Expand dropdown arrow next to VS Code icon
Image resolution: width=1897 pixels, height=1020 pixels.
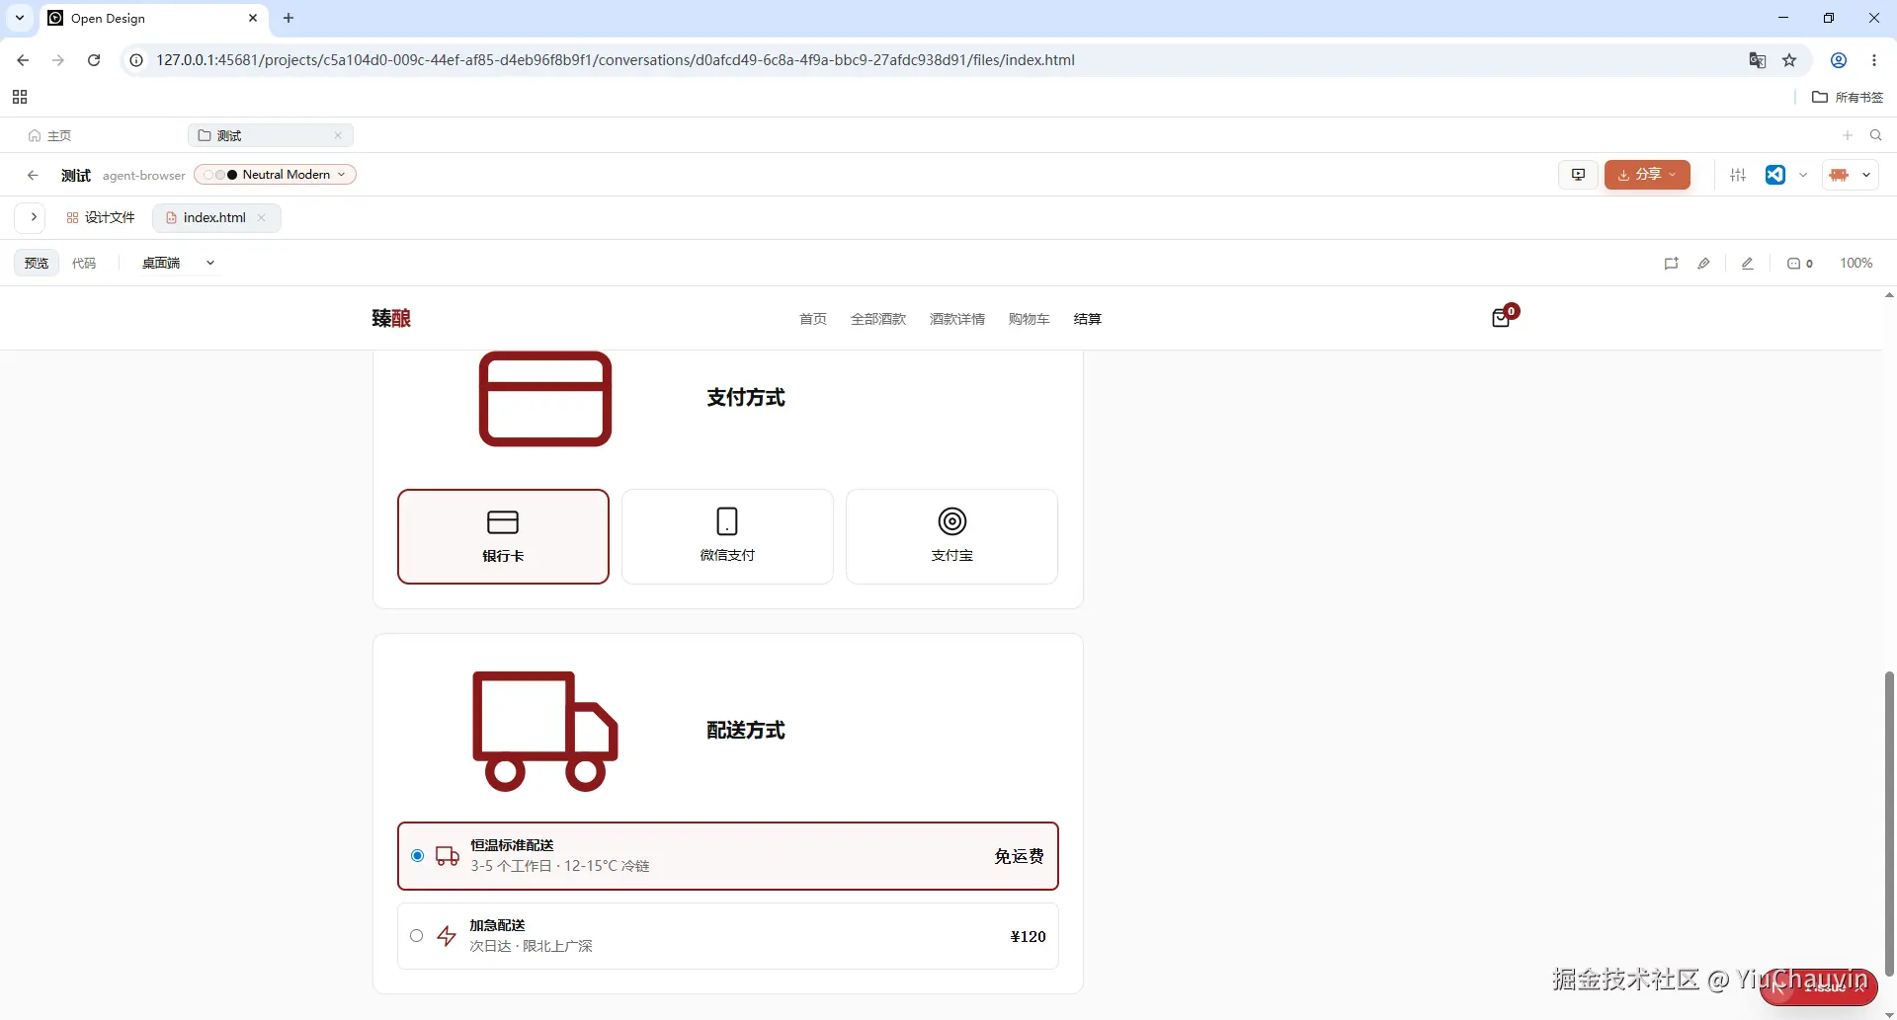(x=1803, y=175)
